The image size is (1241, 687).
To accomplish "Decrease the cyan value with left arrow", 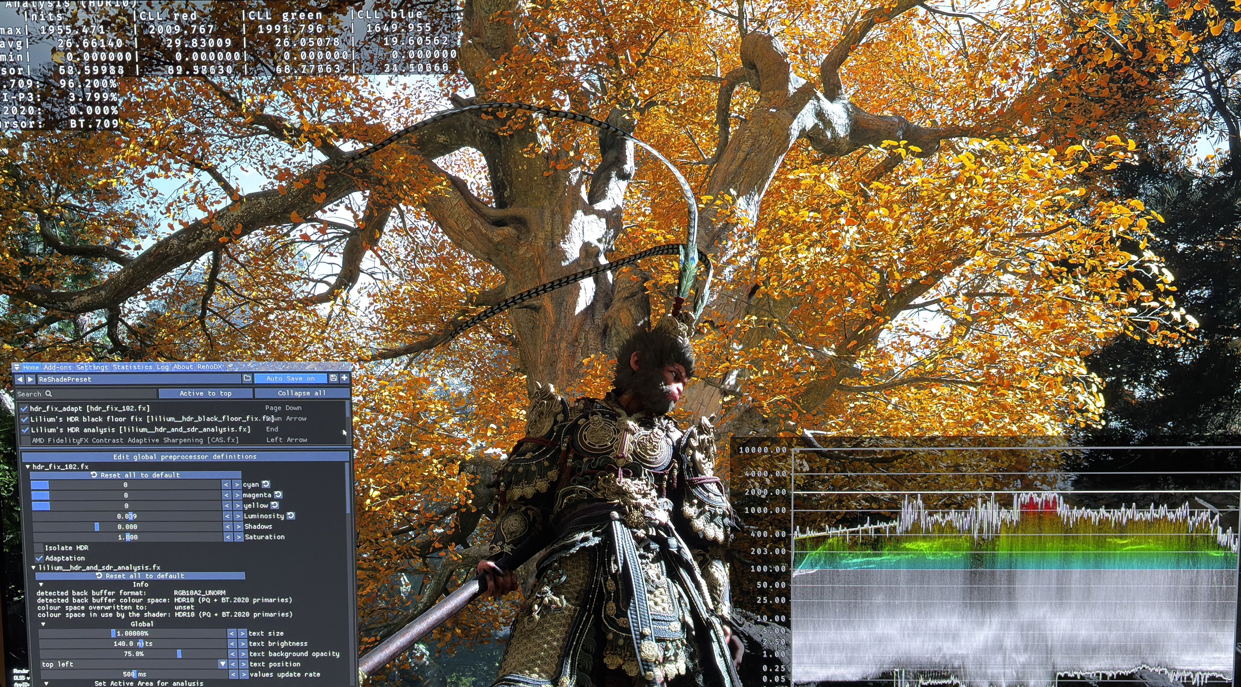I will pyautogui.click(x=226, y=485).
